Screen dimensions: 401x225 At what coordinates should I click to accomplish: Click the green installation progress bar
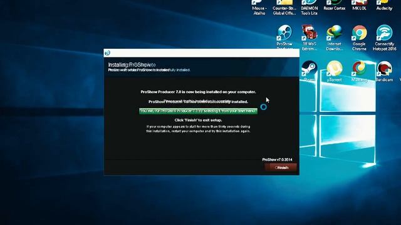click(198, 111)
